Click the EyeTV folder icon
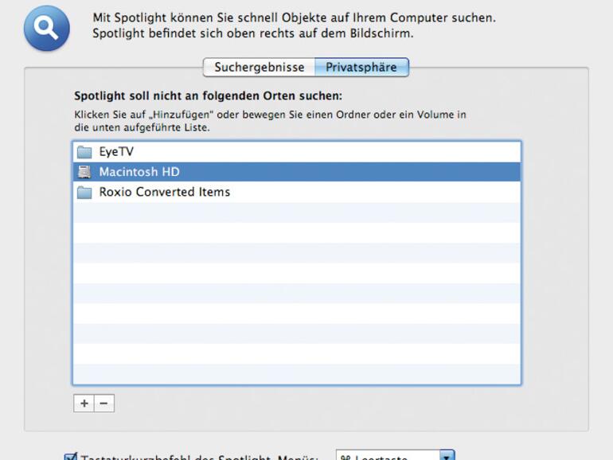Screen dimensions: 613x460 [x=84, y=152]
